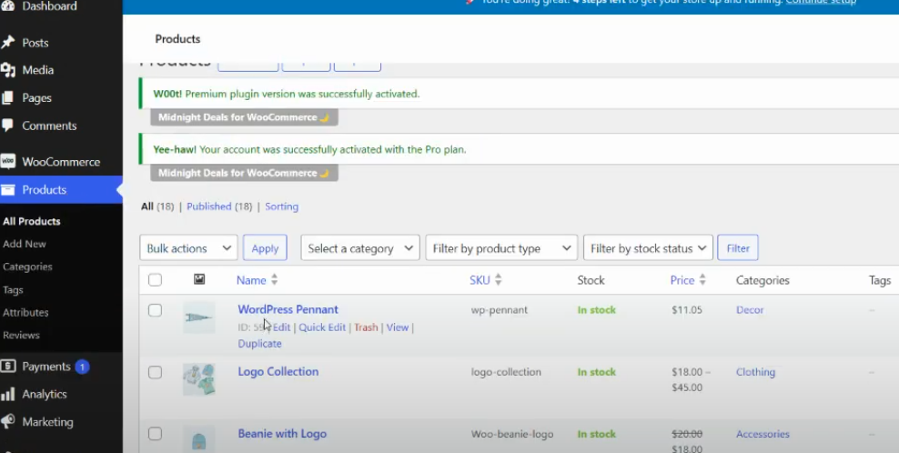Click the Comments bubble icon
This screenshot has height=453, width=899.
(8, 126)
